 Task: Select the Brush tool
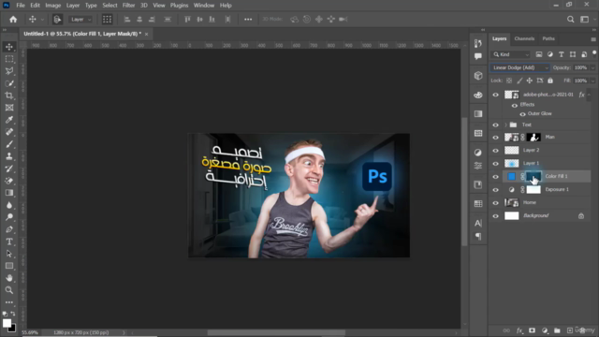click(x=9, y=144)
